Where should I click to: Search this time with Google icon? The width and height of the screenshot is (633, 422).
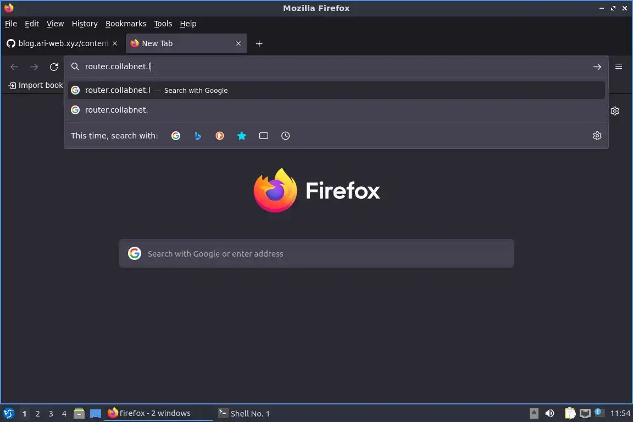pyautogui.click(x=176, y=136)
